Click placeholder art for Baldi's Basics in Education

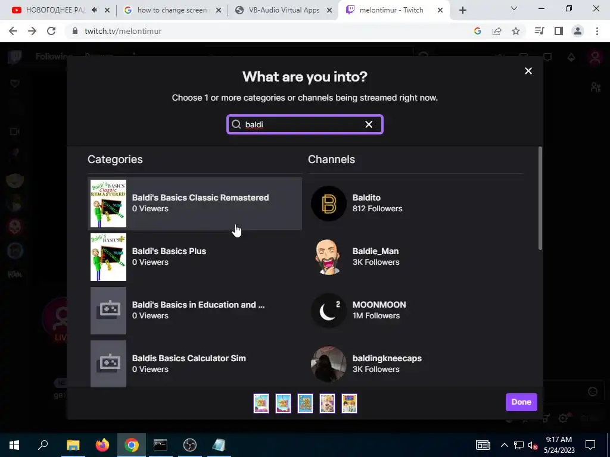[x=108, y=311]
